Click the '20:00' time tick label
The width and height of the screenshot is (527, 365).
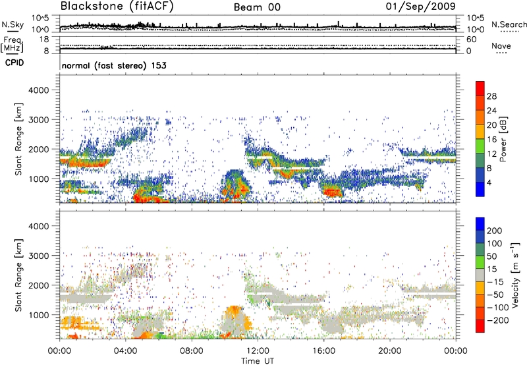[389, 351]
